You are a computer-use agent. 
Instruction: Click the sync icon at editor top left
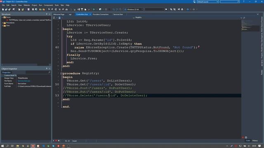(x=54, y=18)
